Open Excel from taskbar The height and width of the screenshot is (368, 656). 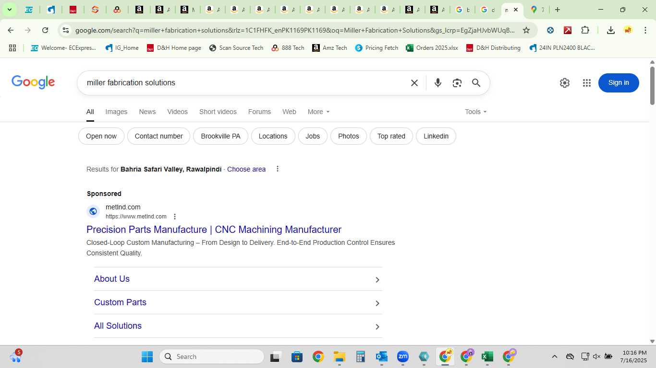click(x=487, y=356)
